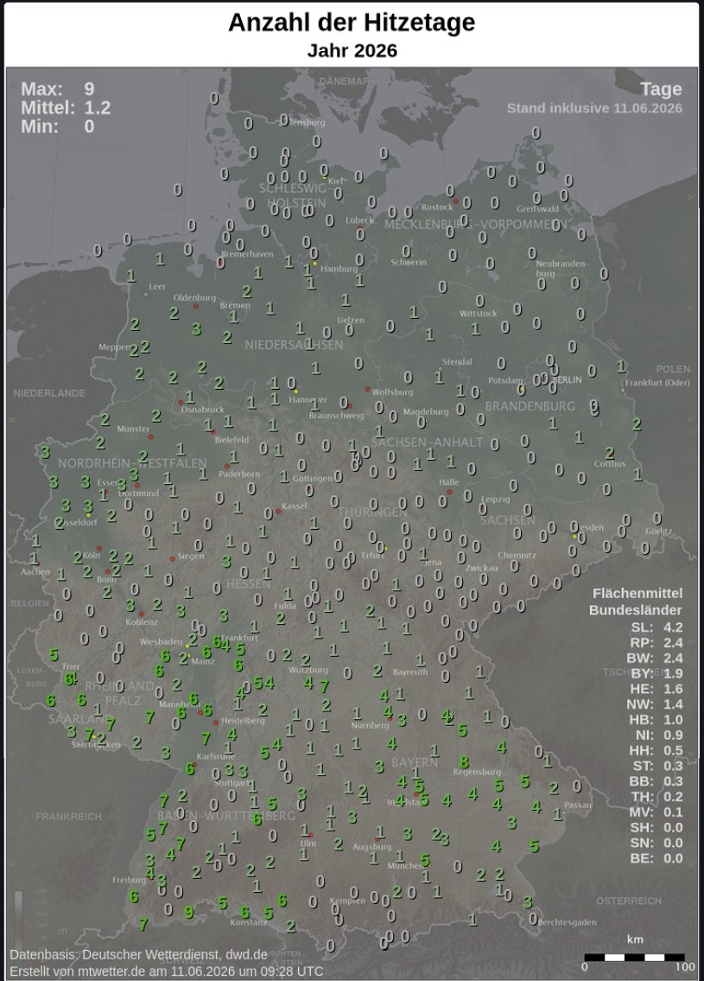Click 'Stand inklusive 11.06.2026' date note

(x=594, y=108)
